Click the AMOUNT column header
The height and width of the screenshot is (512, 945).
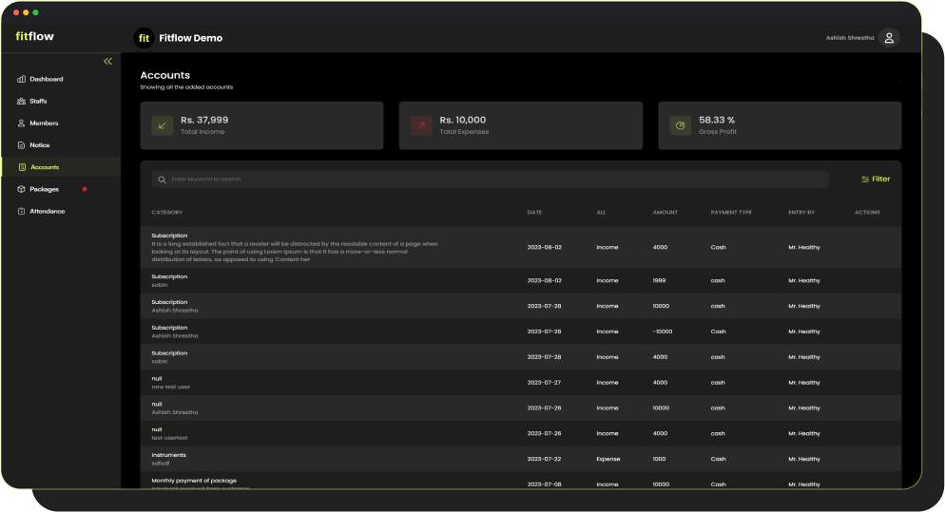point(665,212)
